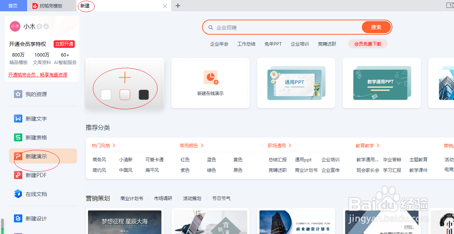Select 简约风 style category
This screenshot has height=234, width=454.
99,170
